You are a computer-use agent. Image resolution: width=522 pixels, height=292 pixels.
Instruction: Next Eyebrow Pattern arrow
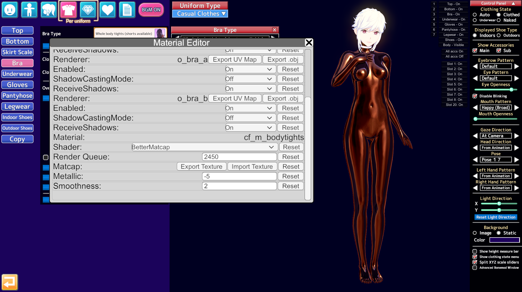(x=517, y=66)
